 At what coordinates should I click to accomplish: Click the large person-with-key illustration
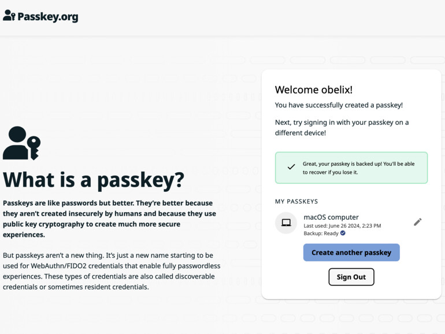tap(21, 143)
